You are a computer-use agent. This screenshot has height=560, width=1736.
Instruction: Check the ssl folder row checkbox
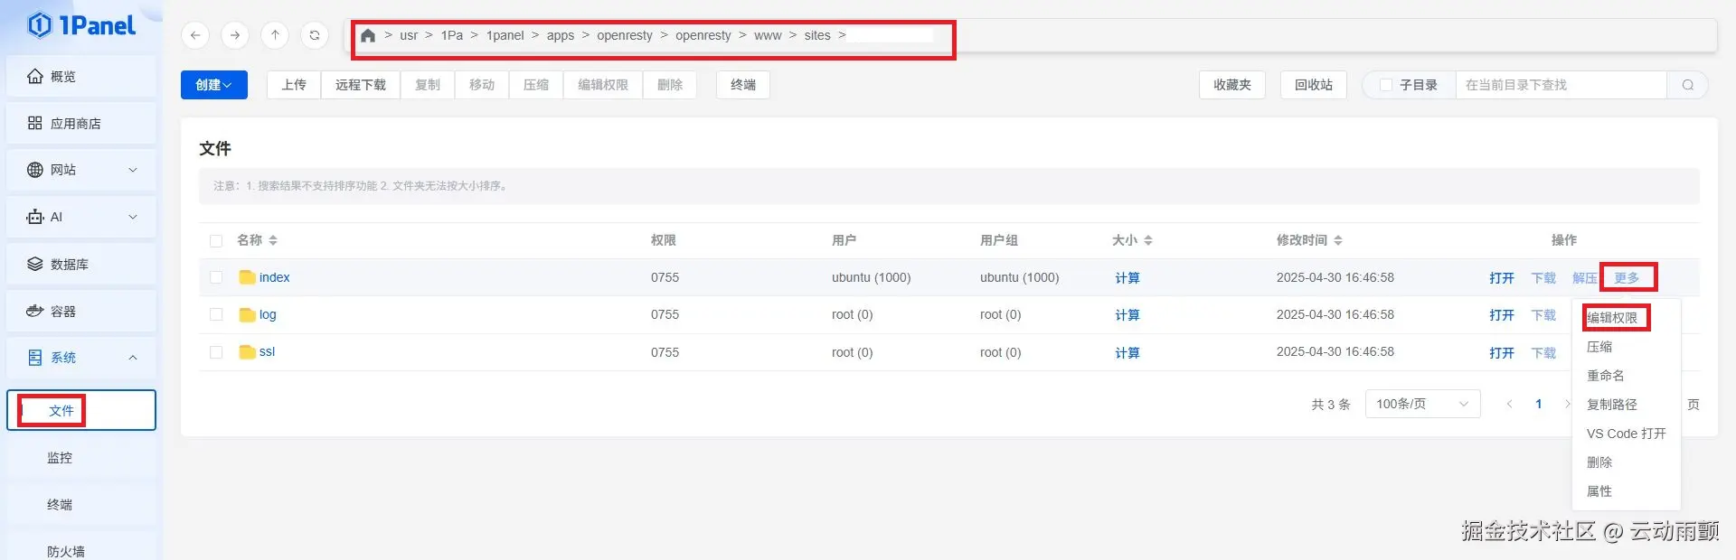[216, 352]
